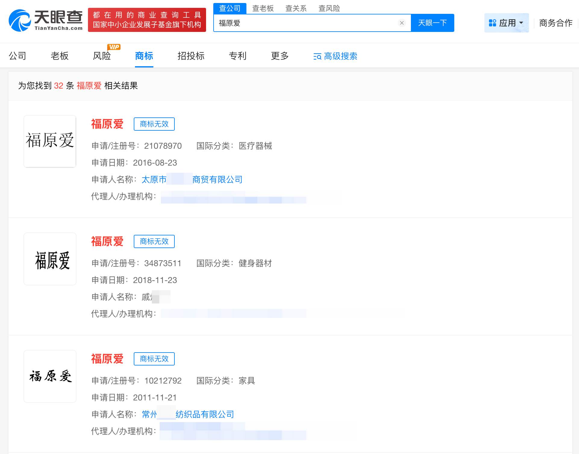Open the 商务合作 link
Viewport: 579px width, 454px height.
[x=556, y=23]
